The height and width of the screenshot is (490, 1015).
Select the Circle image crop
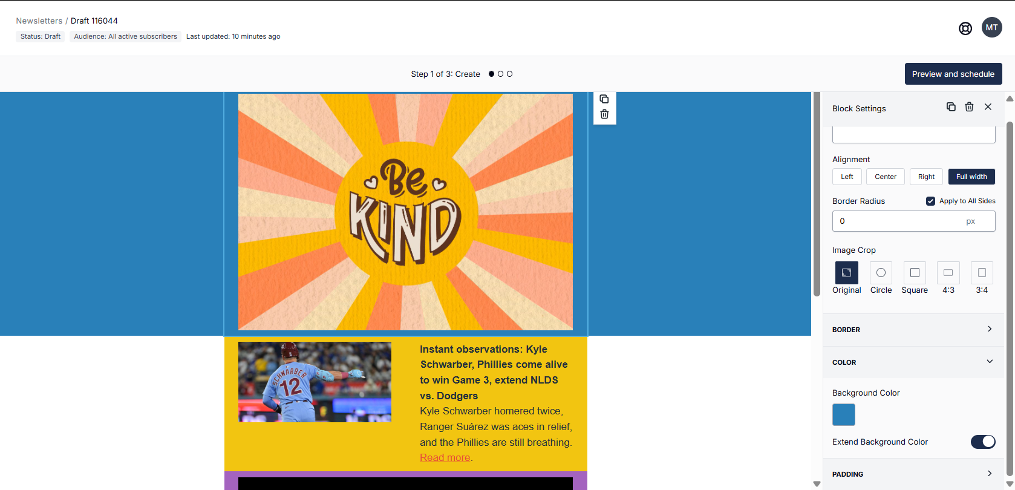pos(881,273)
